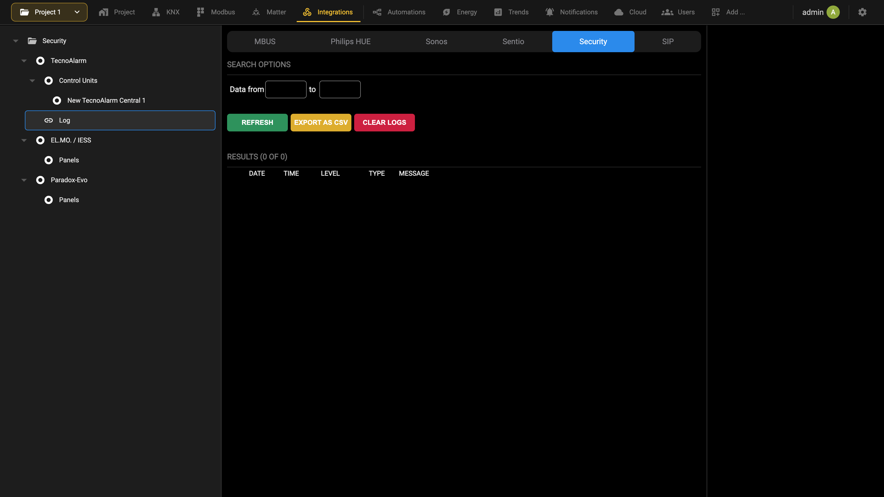This screenshot has height=497, width=884.
Task: Click the Project house icon in navbar
Action: click(x=103, y=12)
